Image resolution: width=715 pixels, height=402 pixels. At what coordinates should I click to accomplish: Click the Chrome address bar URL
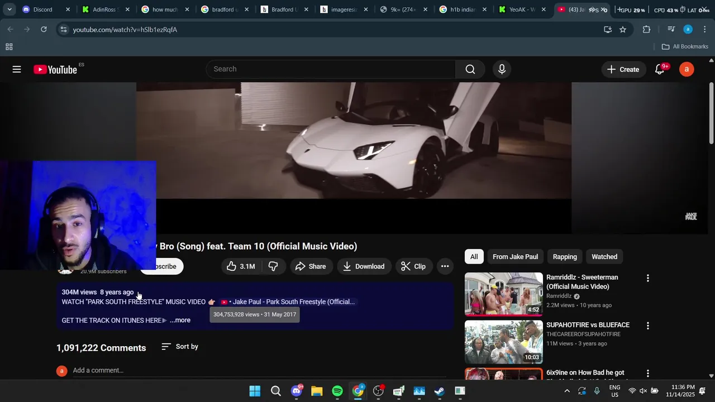point(125,30)
